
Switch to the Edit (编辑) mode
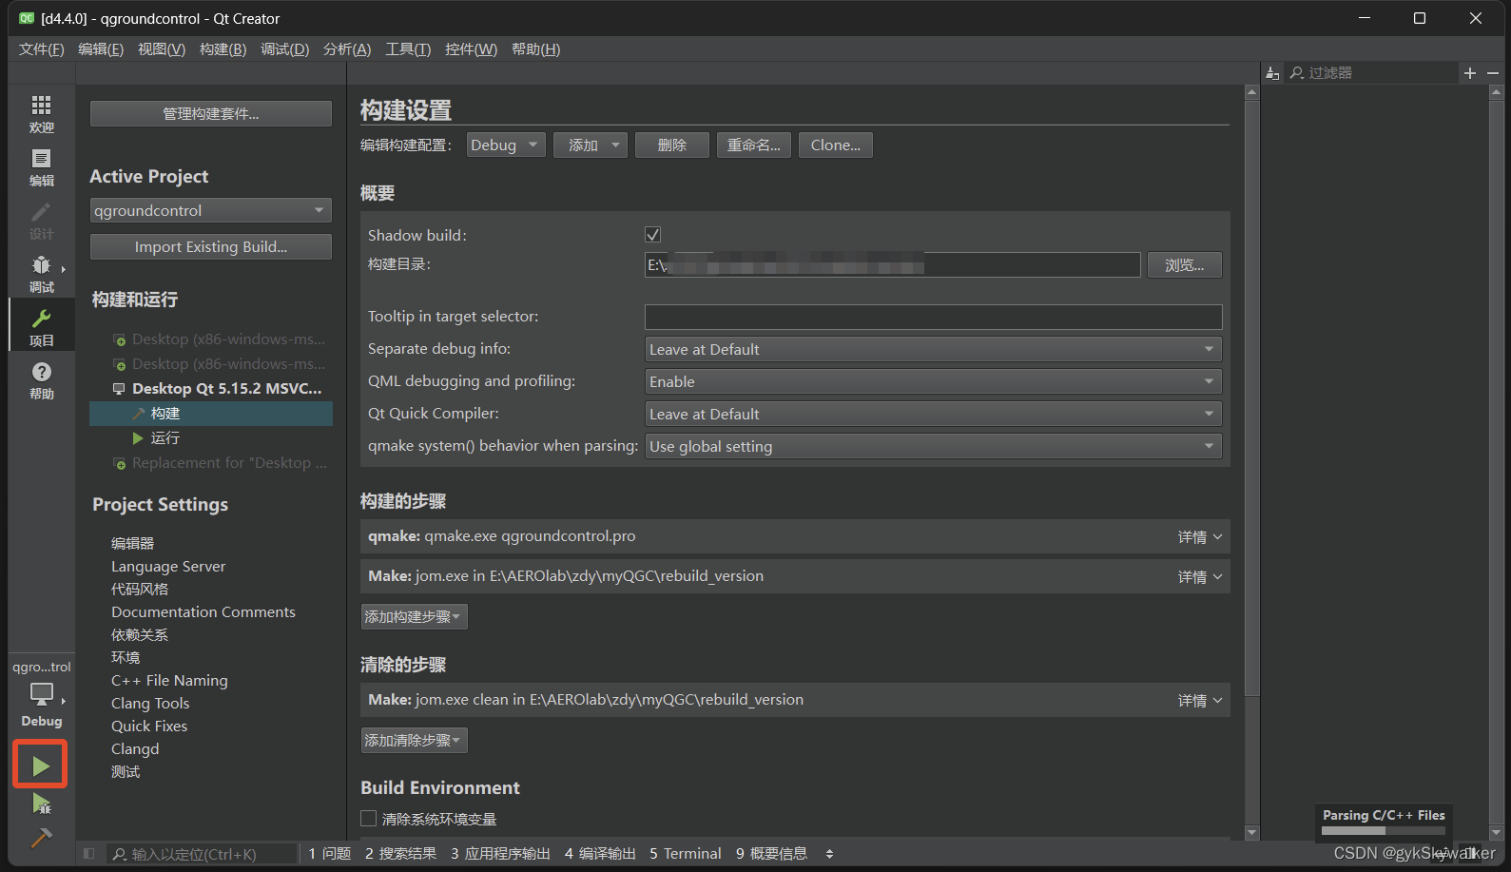pyautogui.click(x=41, y=167)
